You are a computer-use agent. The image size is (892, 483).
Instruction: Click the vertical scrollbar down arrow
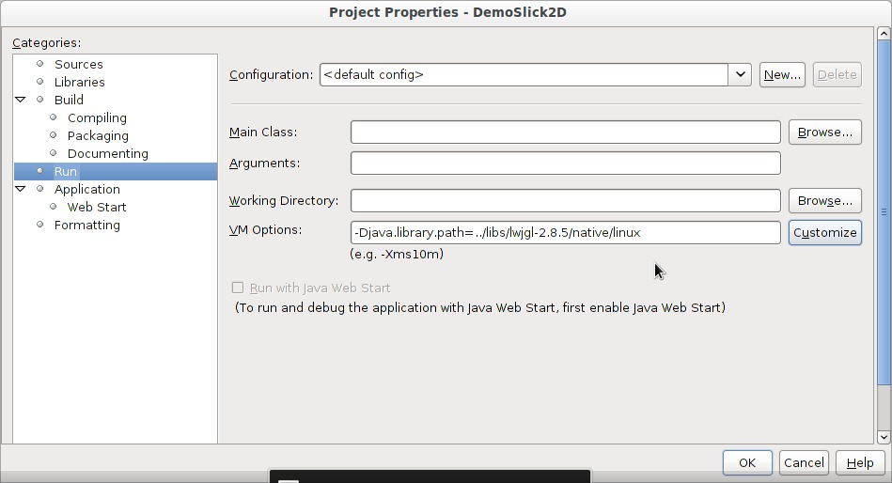tap(884, 437)
